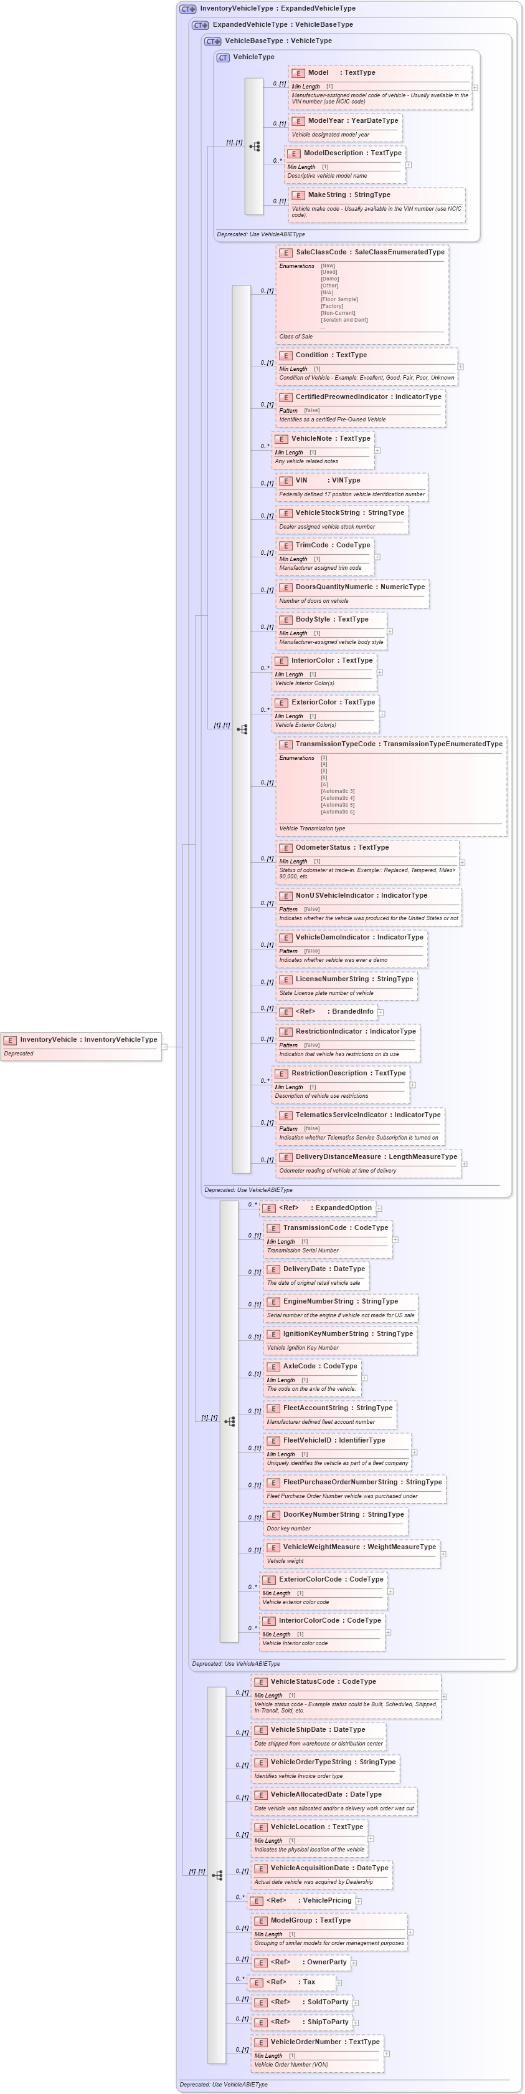Expand the InventoryVehicle root element node

click(x=164, y=1047)
